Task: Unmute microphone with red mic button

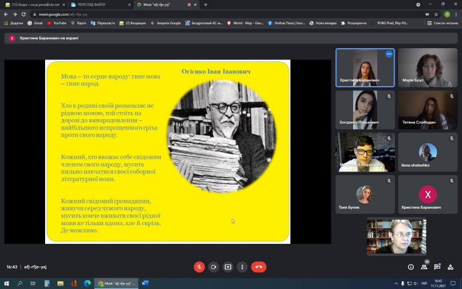Action: [x=199, y=267]
